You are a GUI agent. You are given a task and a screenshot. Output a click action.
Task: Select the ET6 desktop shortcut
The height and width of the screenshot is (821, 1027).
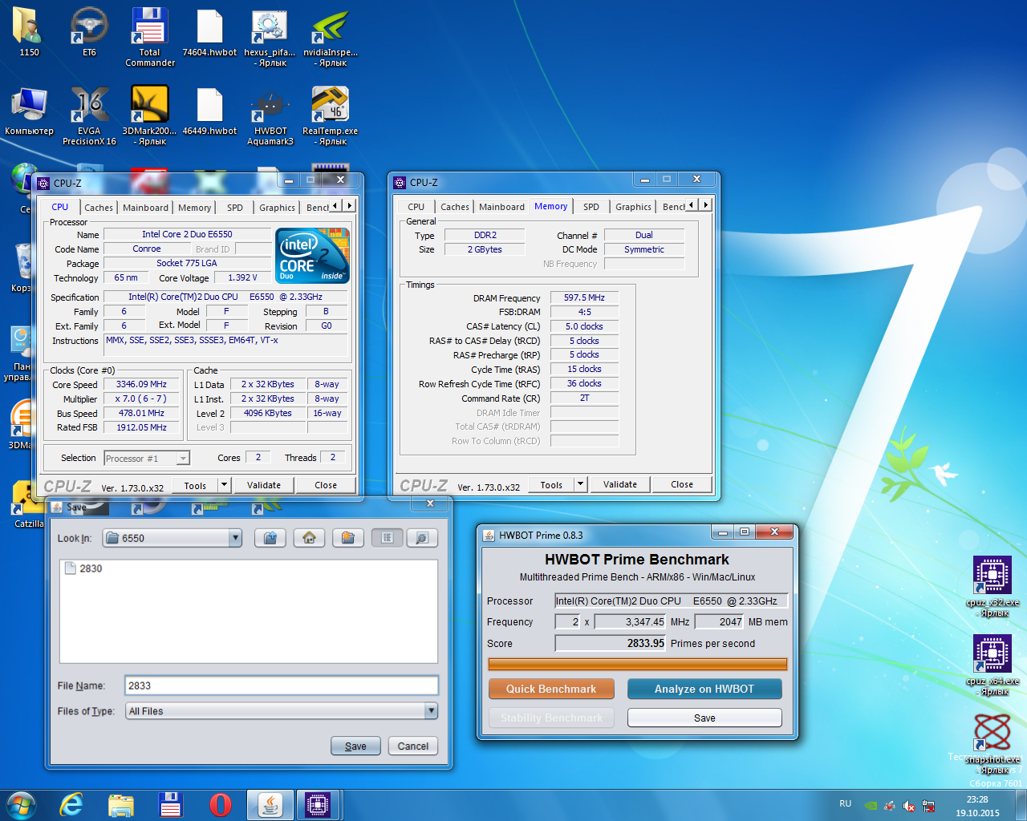[x=89, y=33]
